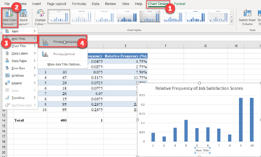The width and height of the screenshot is (261, 157).
Task: Click the Total label cell
Action: point(30,120)
